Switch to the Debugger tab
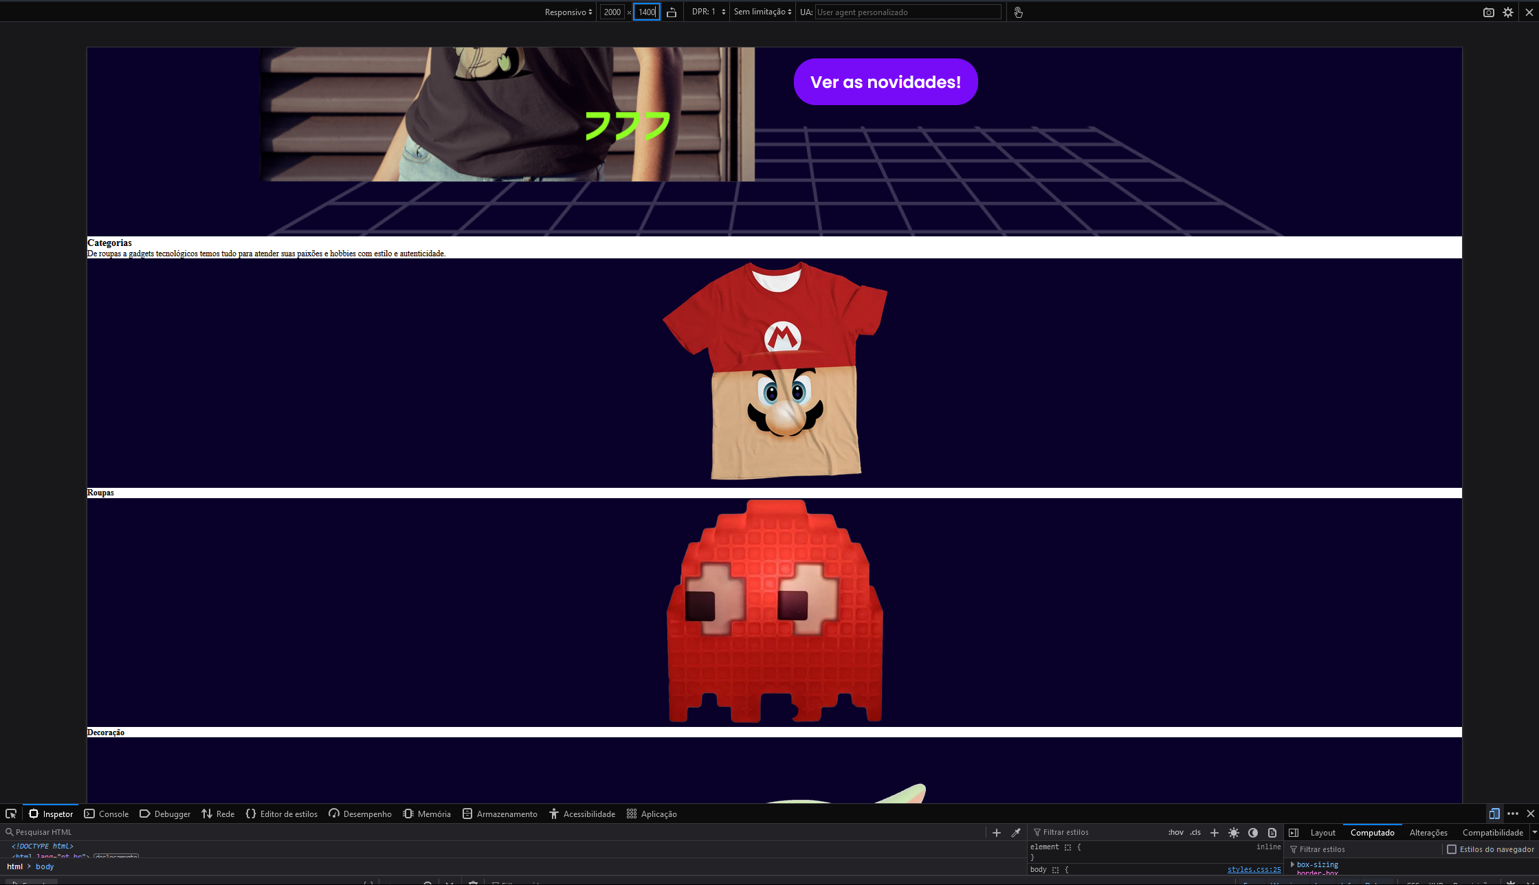This screenshot has width=1539, height=885. tap(165, 814)
